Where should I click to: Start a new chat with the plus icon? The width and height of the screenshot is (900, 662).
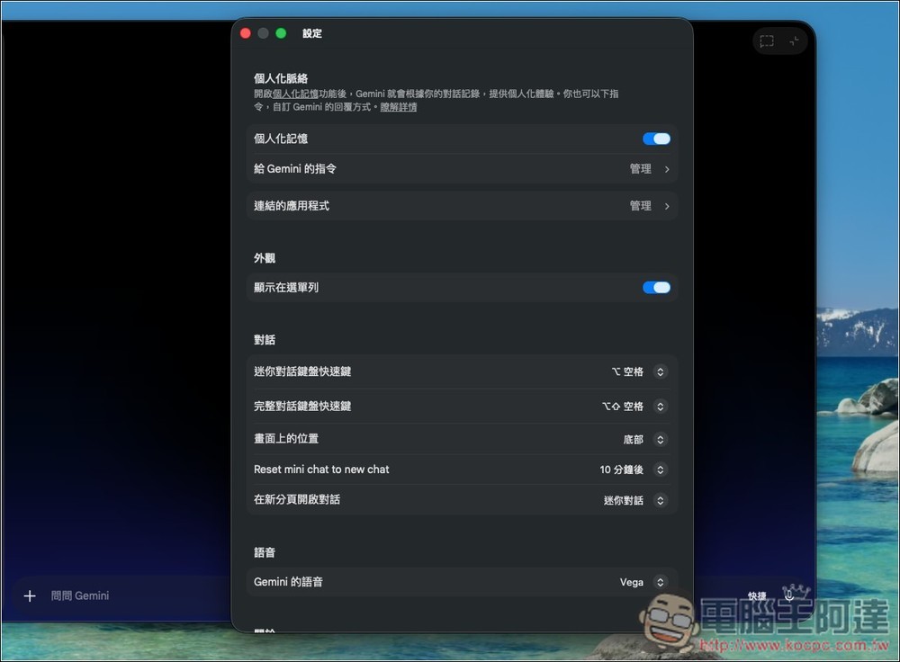[x=29, y=595]
